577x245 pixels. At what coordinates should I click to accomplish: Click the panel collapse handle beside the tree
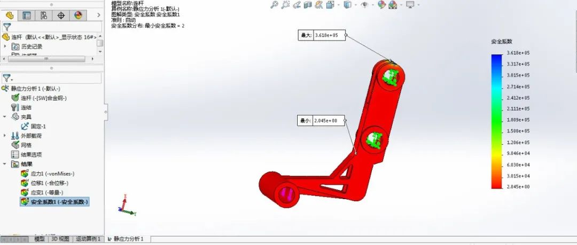106,111
